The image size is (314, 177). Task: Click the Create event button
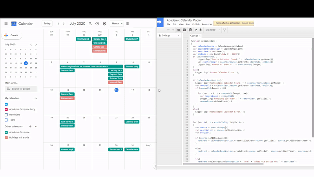click(x=12, y=35)
